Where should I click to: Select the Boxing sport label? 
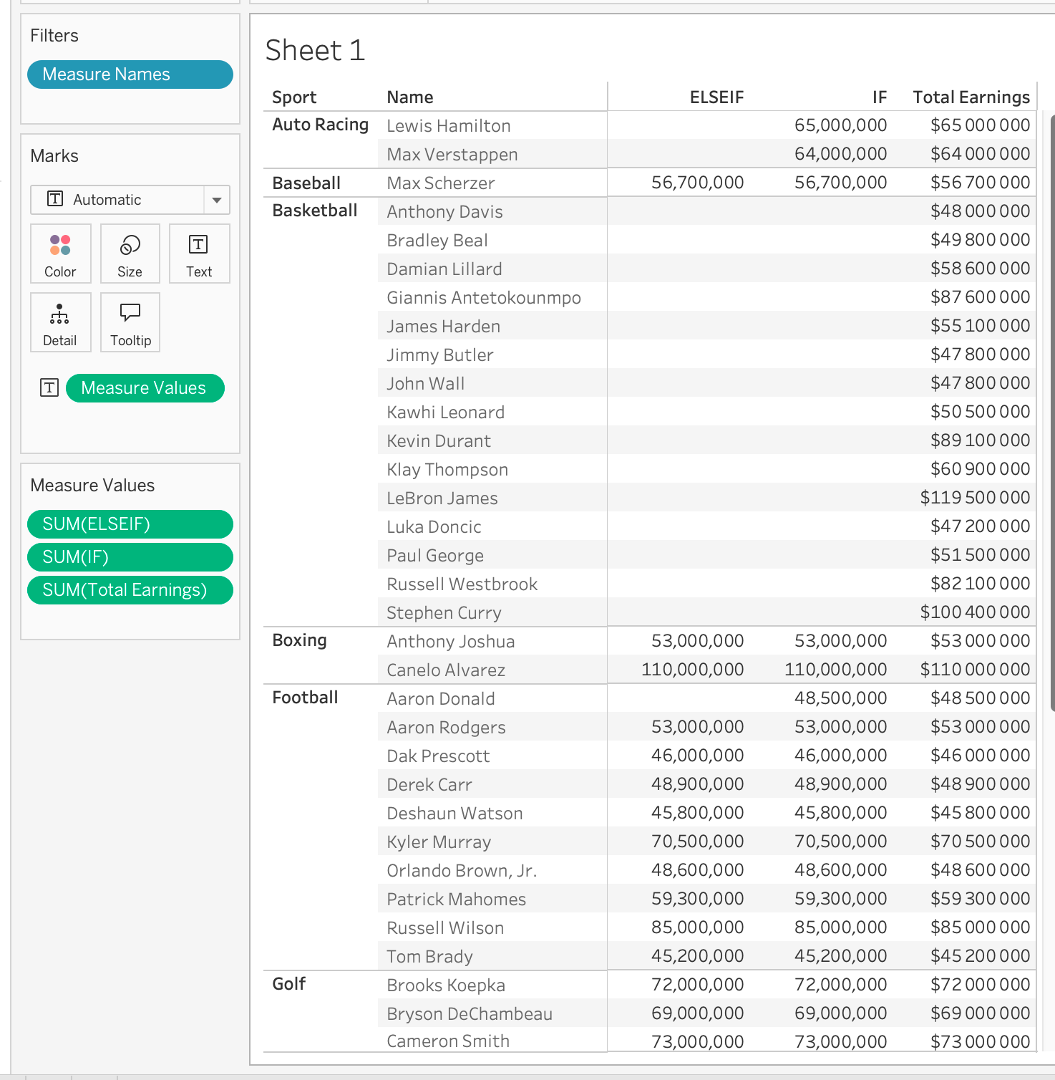299,640
